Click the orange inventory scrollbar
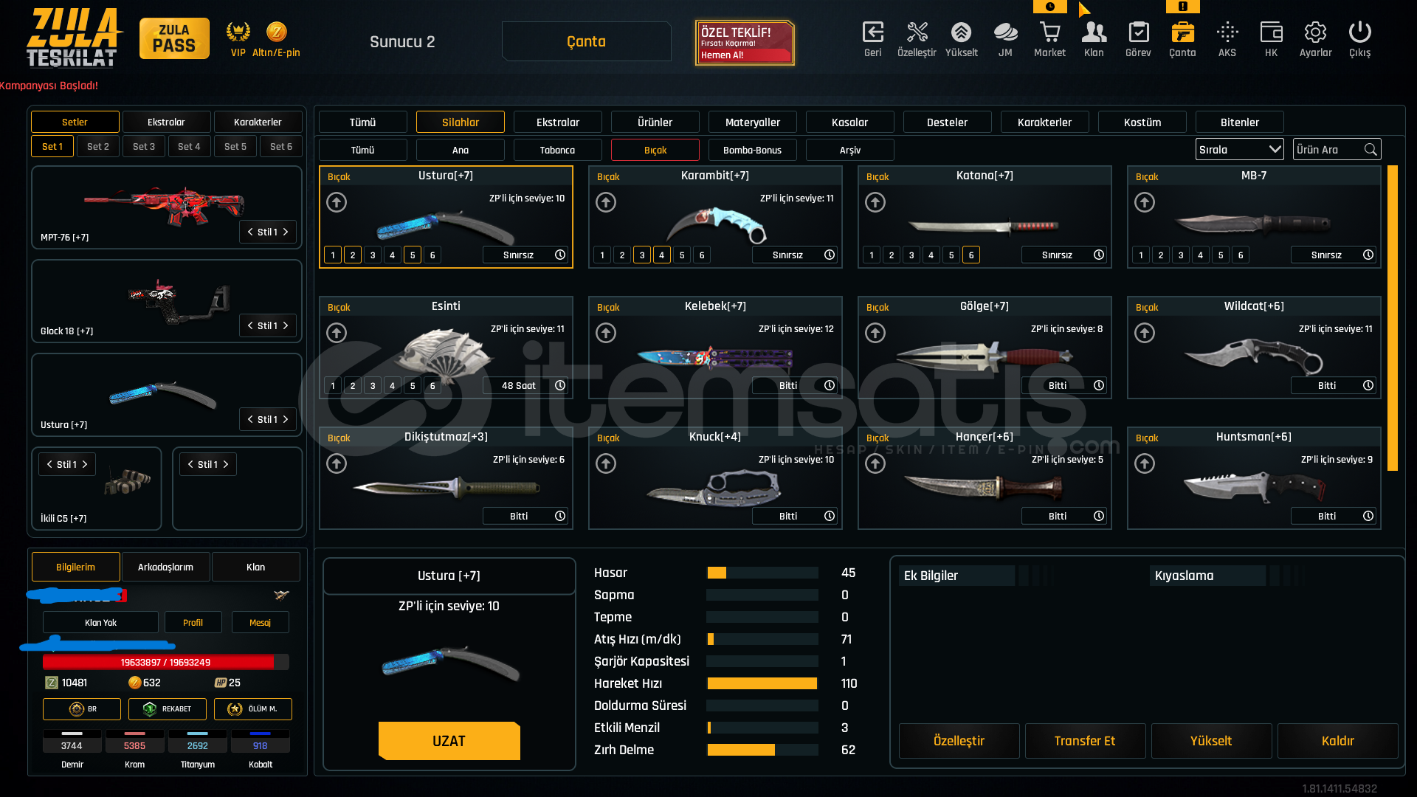This screenshot has width=1417, height=797. [x=1392, y=317]
